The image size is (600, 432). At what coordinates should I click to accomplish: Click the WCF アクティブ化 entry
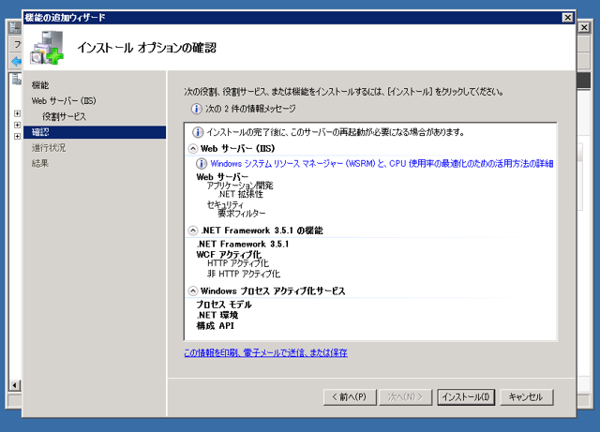click(229, 255)
